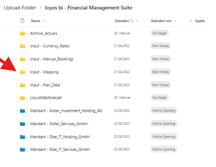Click loyos bi - Financial Management Suite breadcrumb
This screenshot has height=167, width=216.
[89, 8]
